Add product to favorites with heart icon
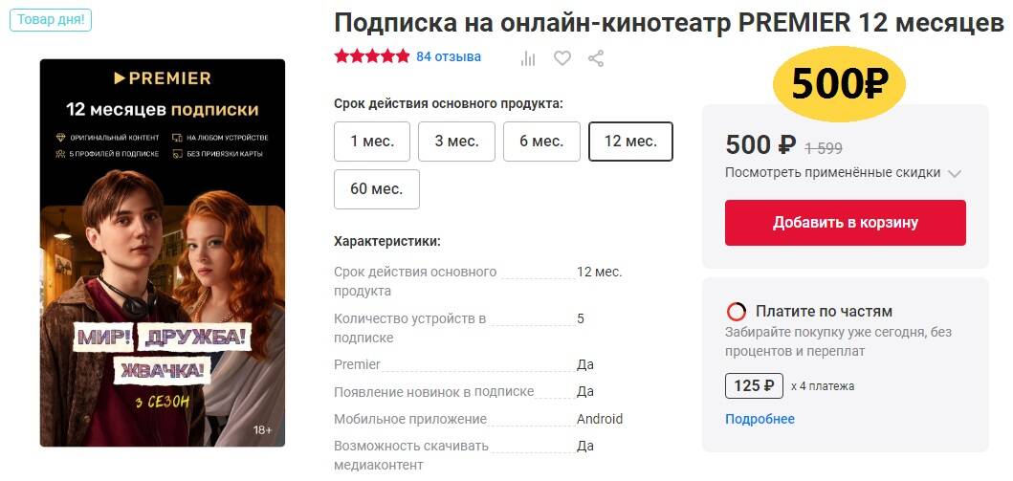This screenshot has width=1013, height=481. click(562, 58)
